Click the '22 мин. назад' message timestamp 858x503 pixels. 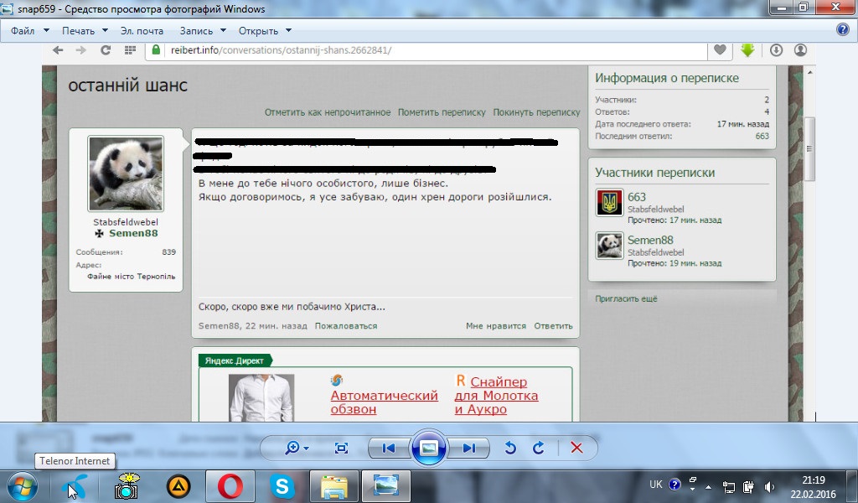tap(276, 325)
